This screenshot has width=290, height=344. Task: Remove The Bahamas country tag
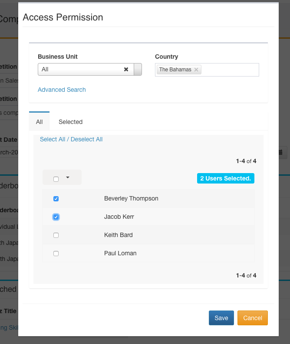coord(196,70)
